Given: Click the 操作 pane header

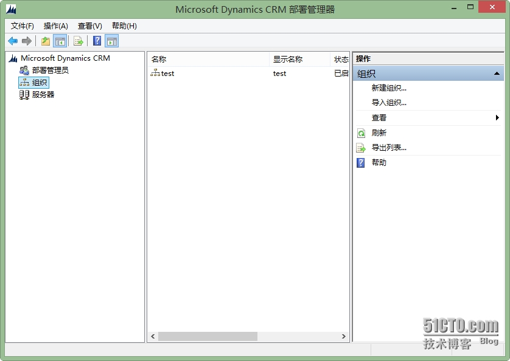Looking at the screenshot, I should coord(428,59).
